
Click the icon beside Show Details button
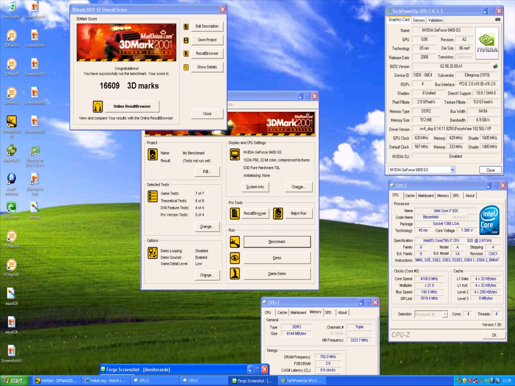click(186, 67)
